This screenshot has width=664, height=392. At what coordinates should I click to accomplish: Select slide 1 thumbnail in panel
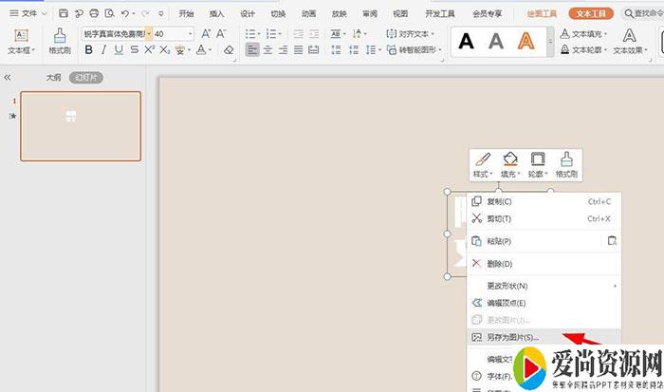coord(81,125)
